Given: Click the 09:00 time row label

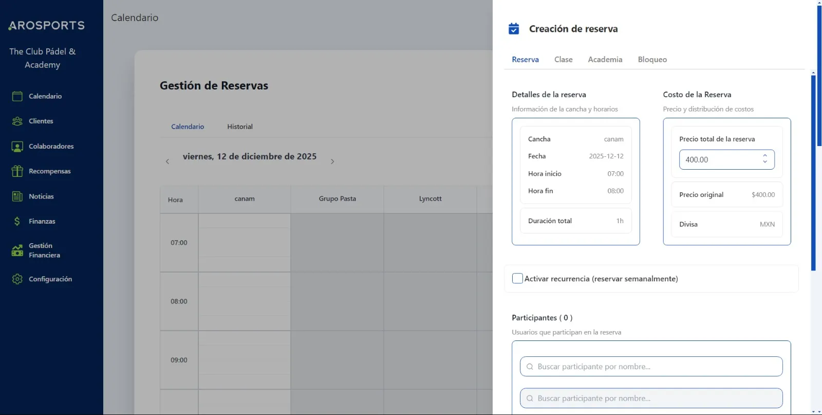Looking at the screenshot, I should click(x=179, y=360).
